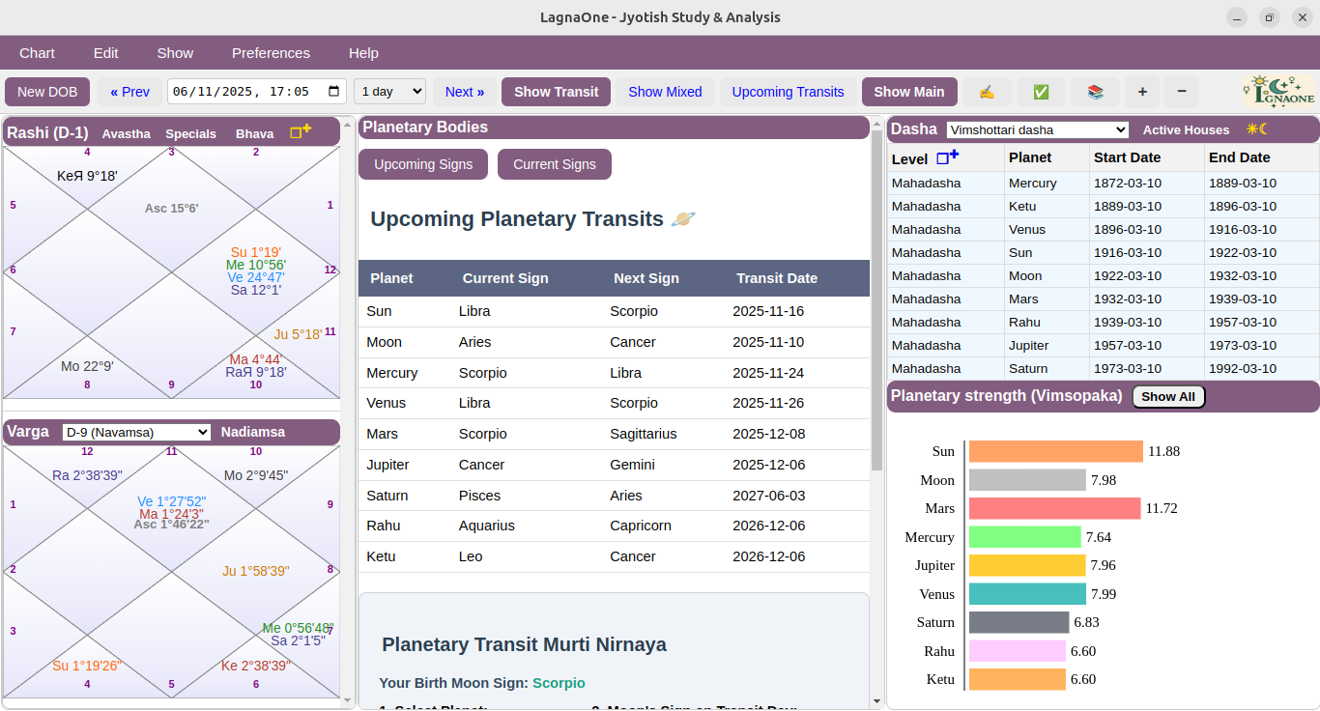
Task: Open the Edit menu
Action: (x=106, y=53)
